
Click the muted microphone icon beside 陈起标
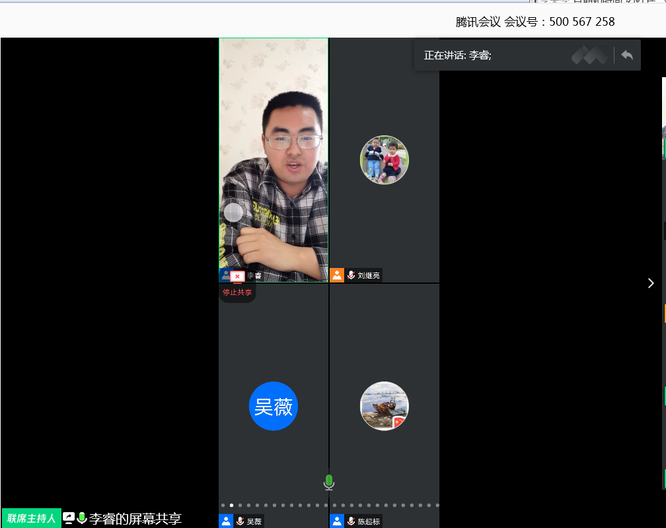(x=351, y=521)
